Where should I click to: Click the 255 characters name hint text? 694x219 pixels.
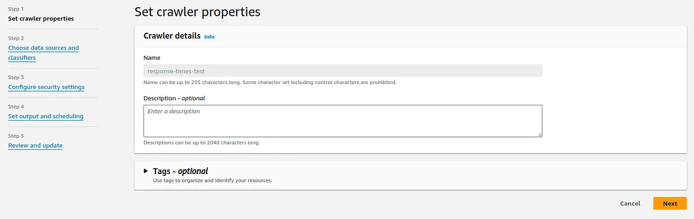click(270, 82)
